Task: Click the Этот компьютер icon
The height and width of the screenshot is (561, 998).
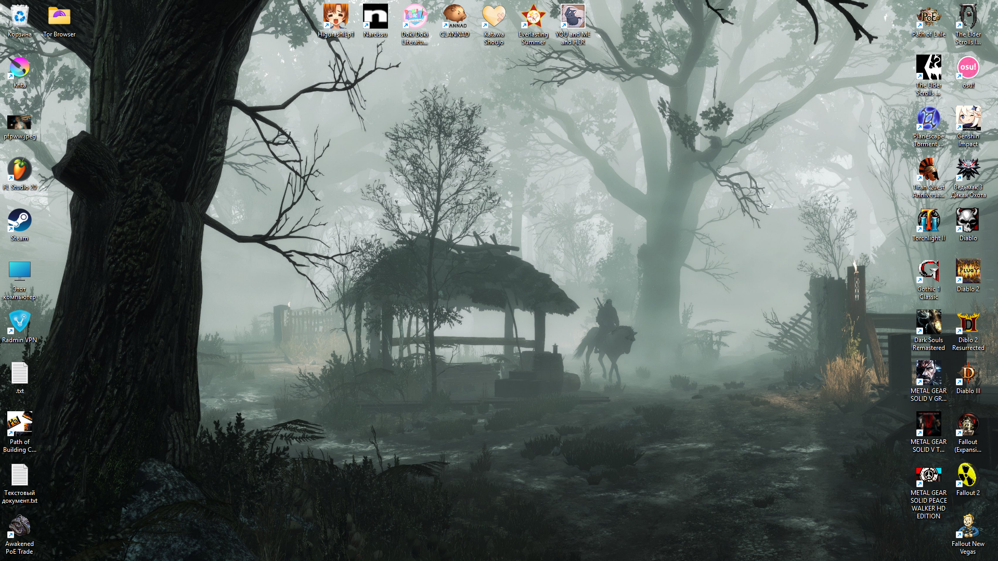Action: pos(19,280)
